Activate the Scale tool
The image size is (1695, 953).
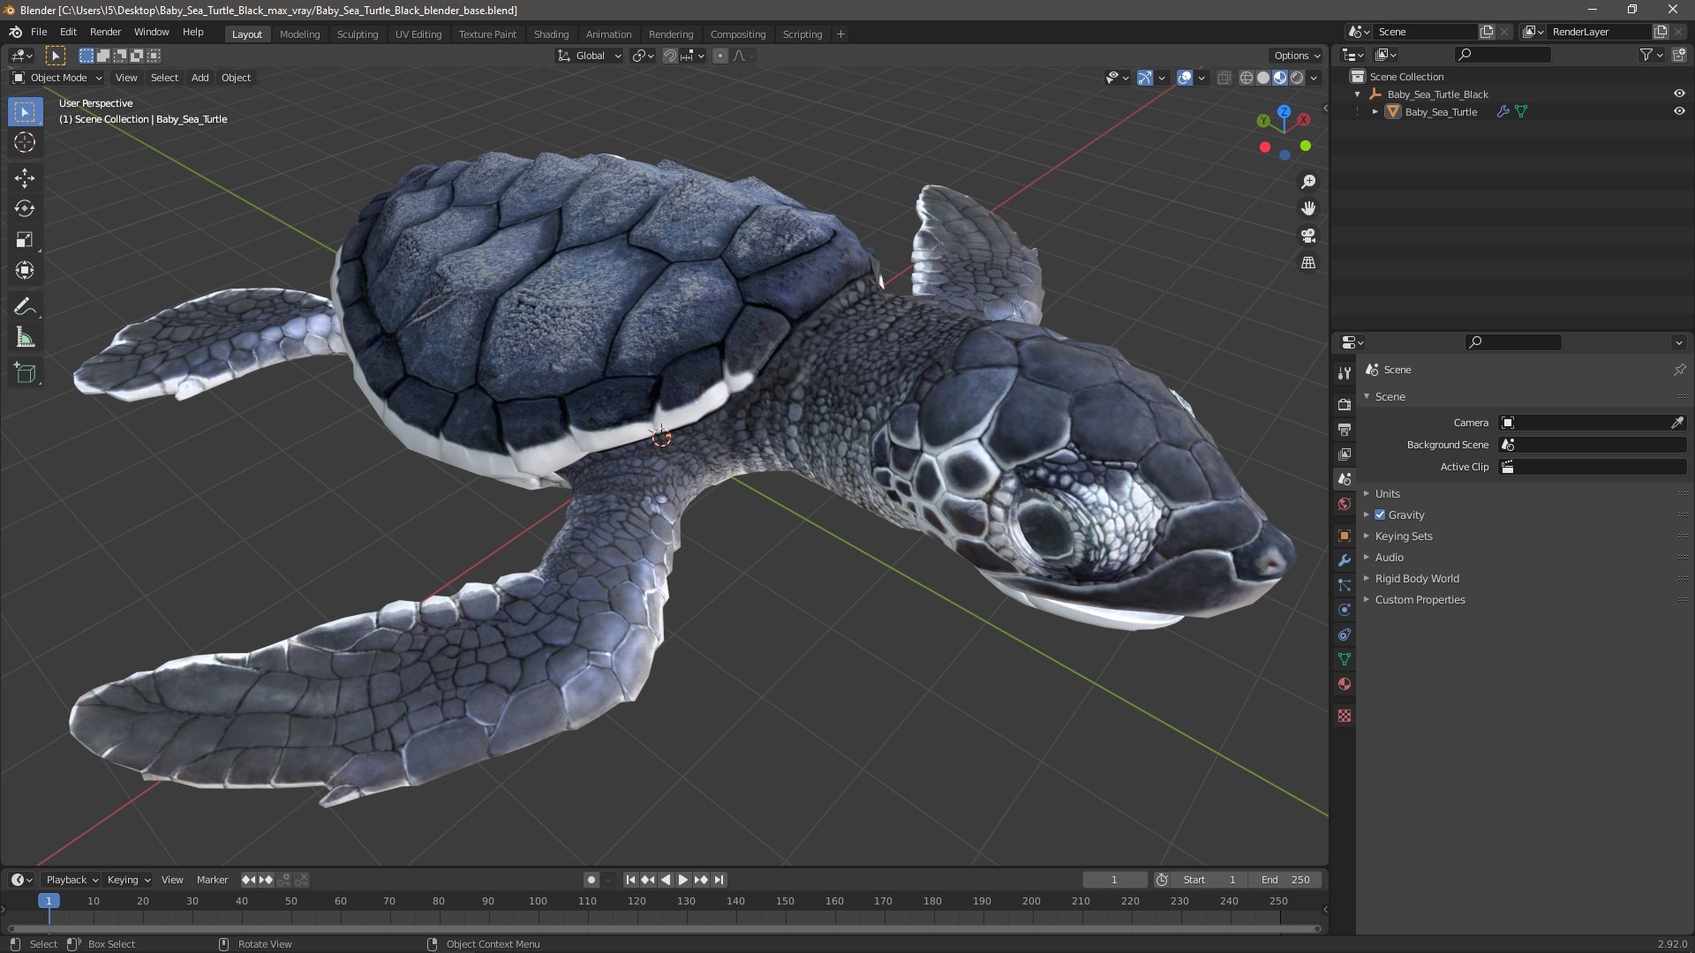[x=25, y=240]
